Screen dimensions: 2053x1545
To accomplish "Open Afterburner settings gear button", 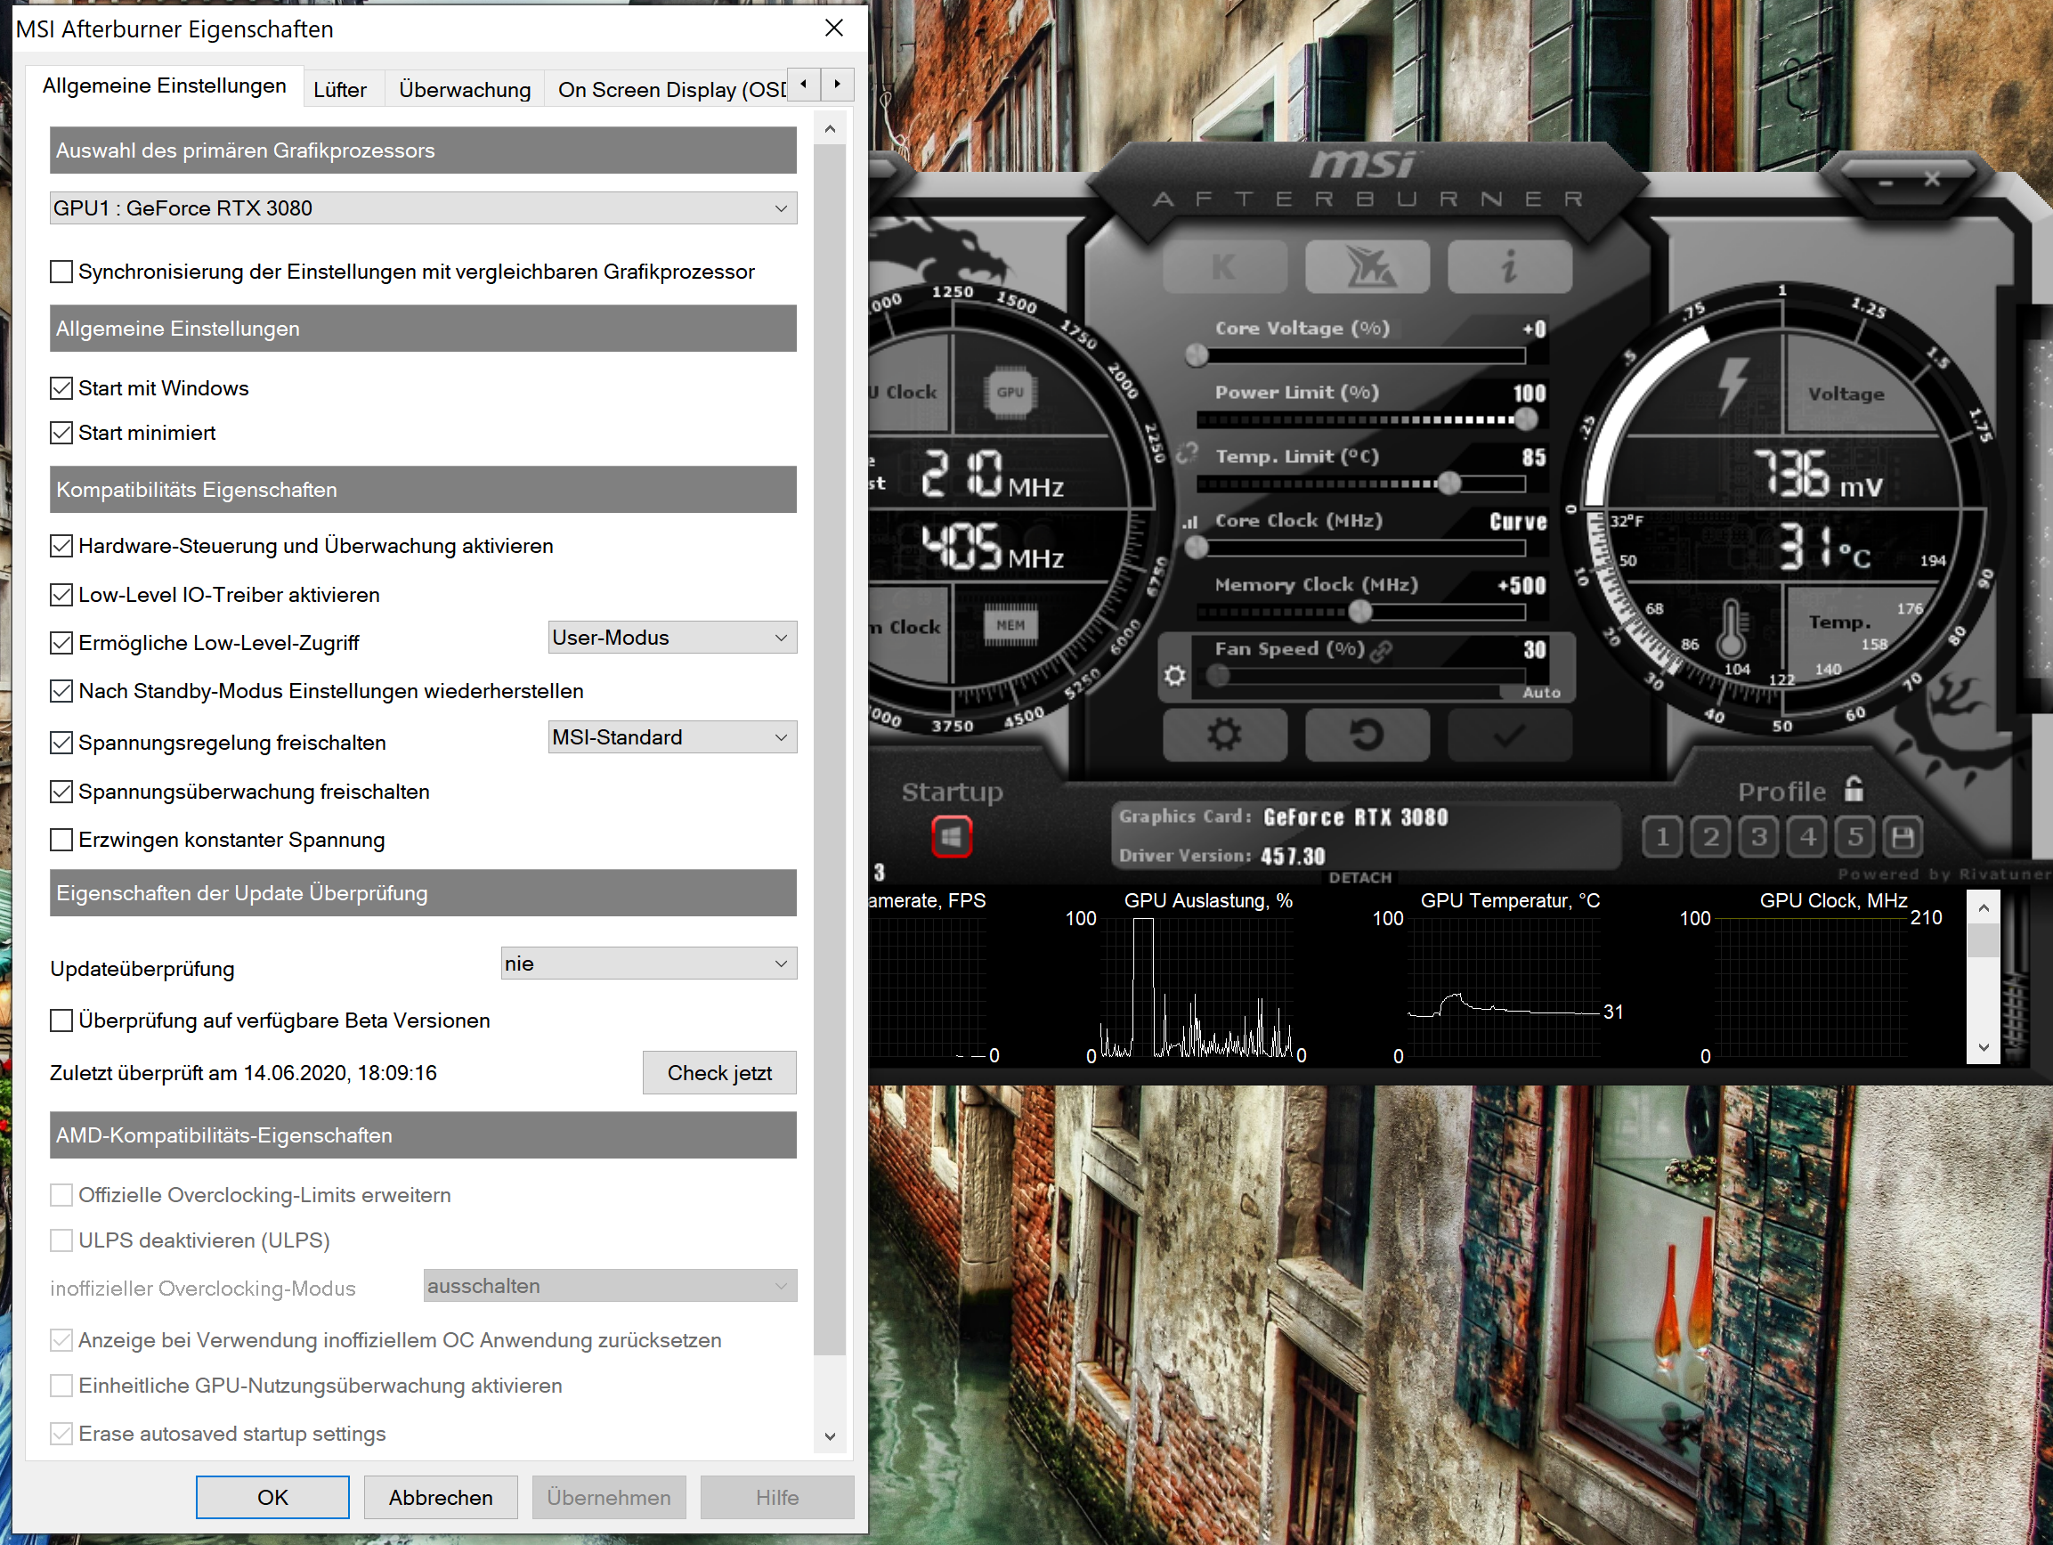I will (x=1224, y=736).
